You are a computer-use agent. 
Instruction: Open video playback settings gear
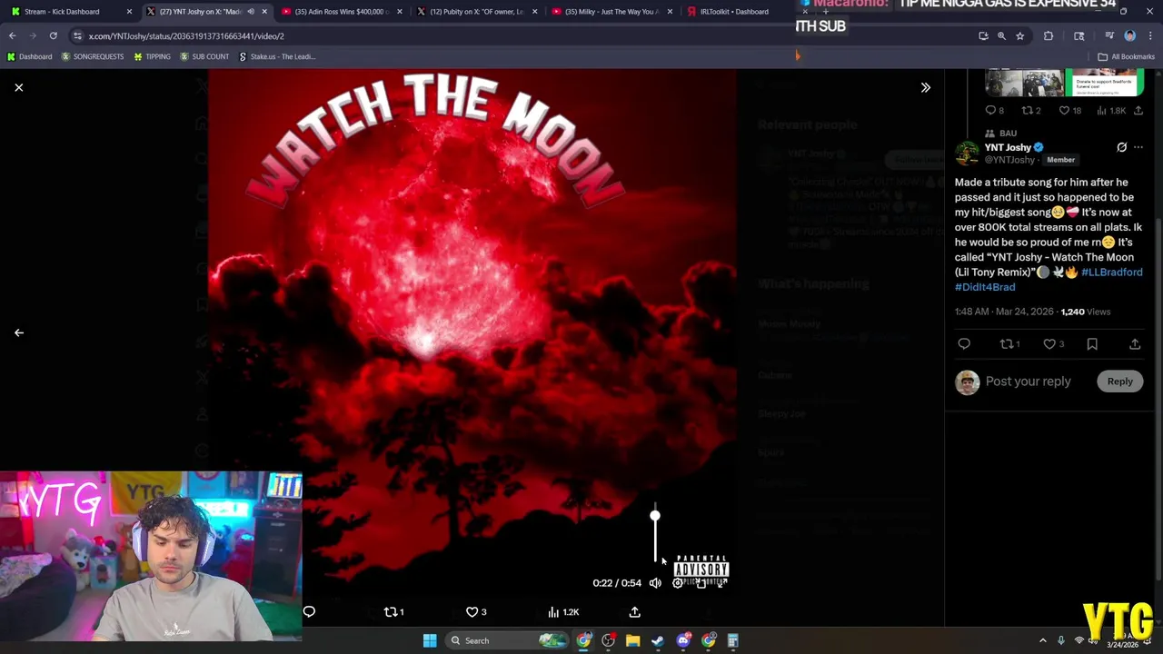678,583
